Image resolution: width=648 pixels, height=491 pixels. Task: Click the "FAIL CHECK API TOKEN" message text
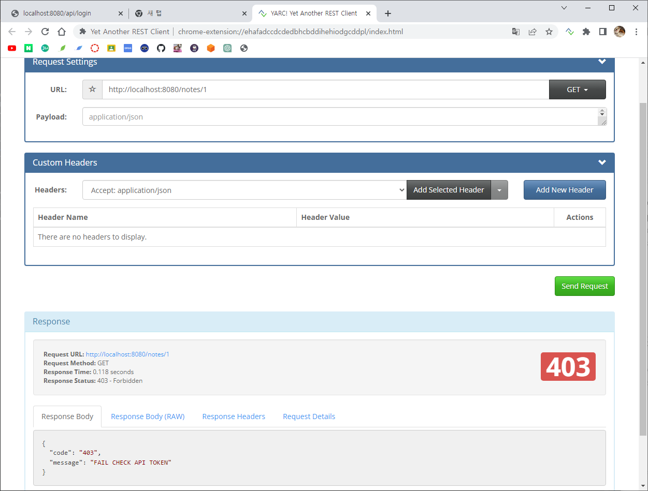(131, 462)
